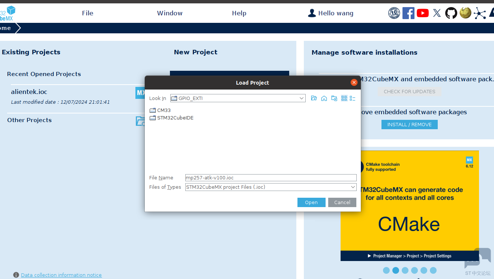This screenshot has width=494, height=279.
Task: Cancel the Load Project dialog
Action: [342, 202]
